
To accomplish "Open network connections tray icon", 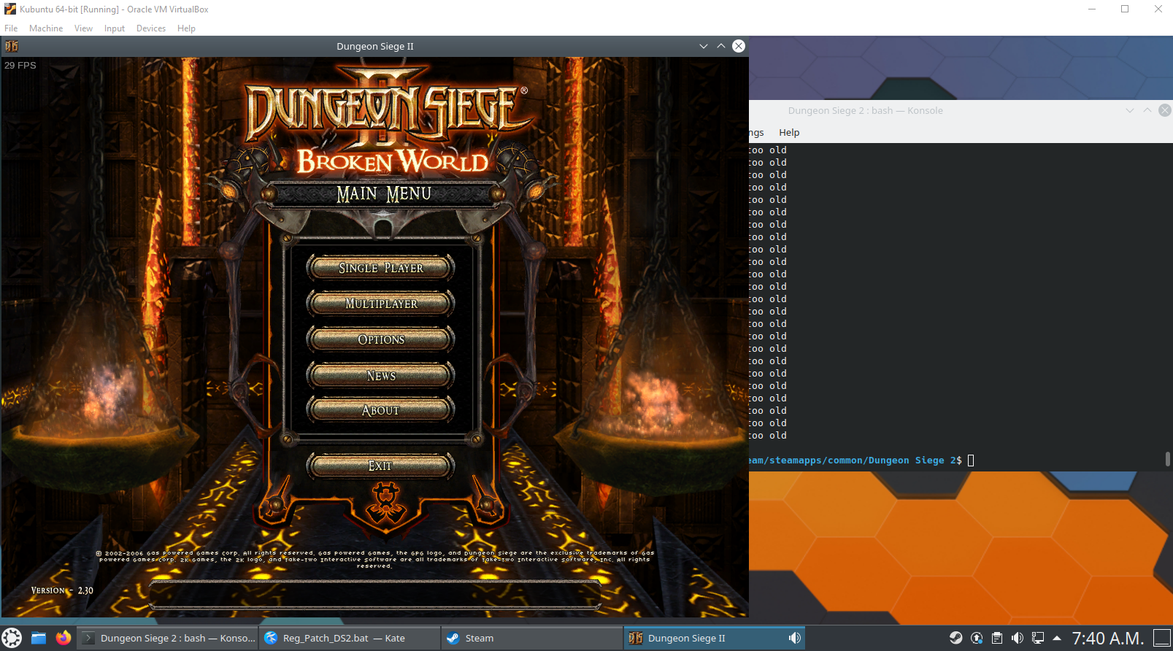I will pyautogui.click(x=1038, y=638).
